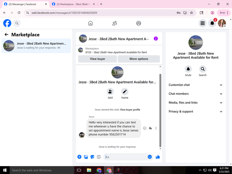Viewport: 232px width, 174px height.
Task: Open more actions plus icon in composer
Action: tap(79, 157)
